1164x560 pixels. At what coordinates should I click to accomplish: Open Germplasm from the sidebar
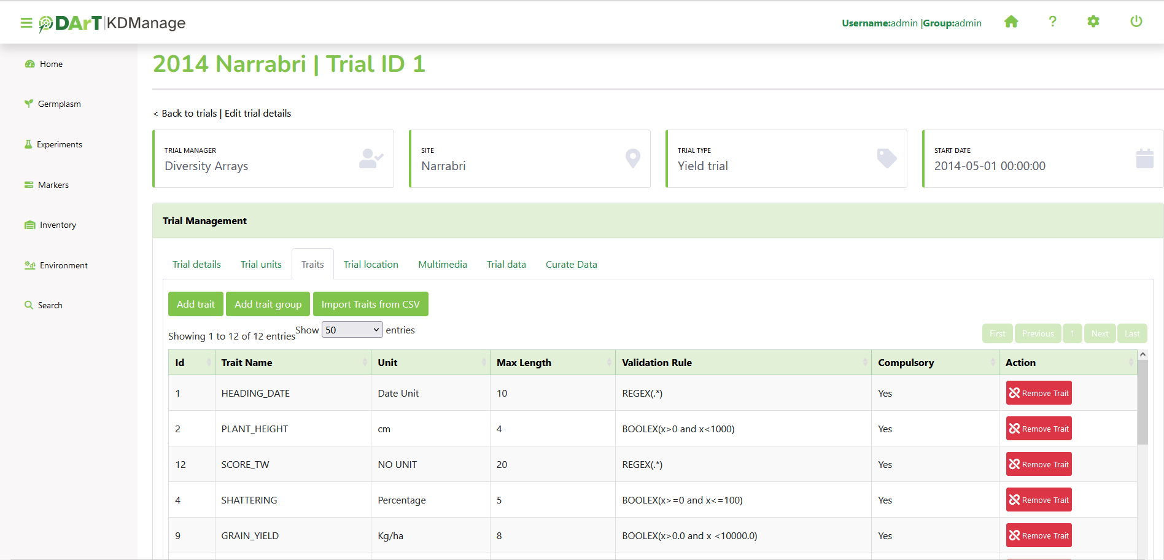[x=59, y=104]
